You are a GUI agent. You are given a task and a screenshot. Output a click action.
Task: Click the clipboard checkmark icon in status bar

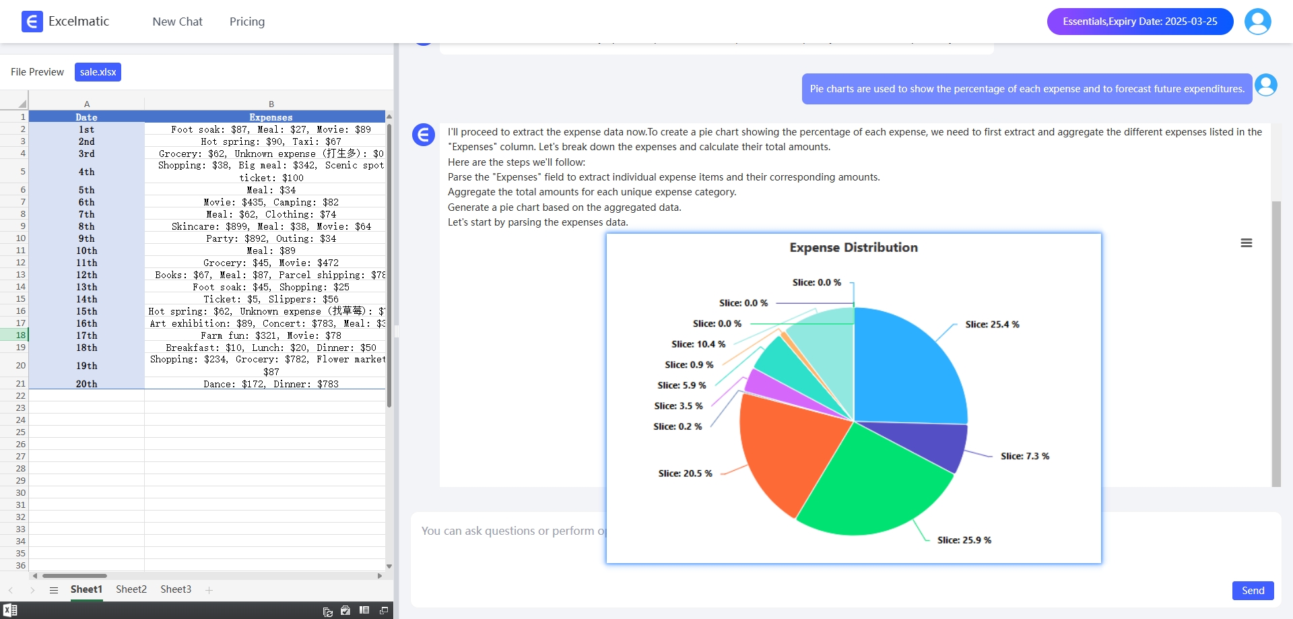(x=345, y=610)
